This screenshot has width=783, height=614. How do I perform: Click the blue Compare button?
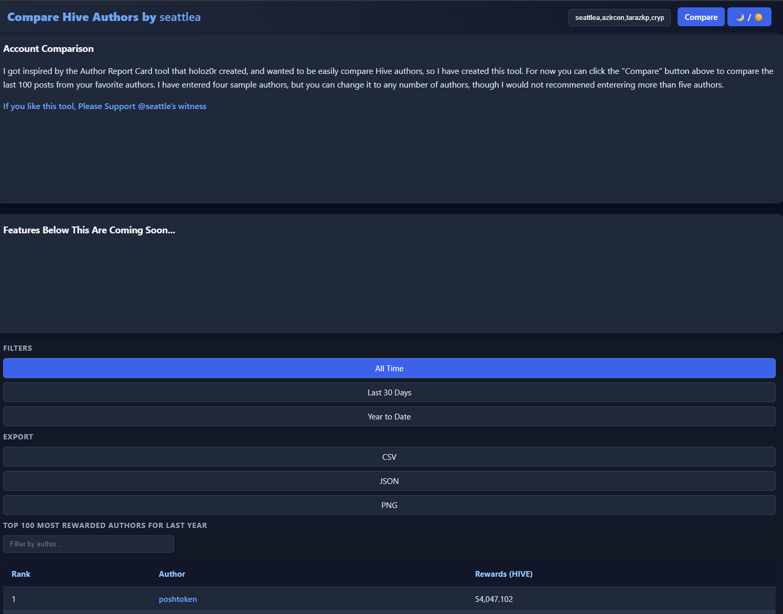tap(701, 17)
